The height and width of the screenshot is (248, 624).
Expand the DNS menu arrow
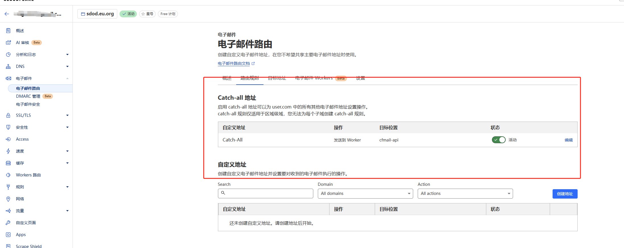(67, 66)
